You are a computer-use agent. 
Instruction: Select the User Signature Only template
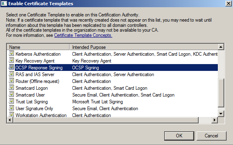coord(34,109)
